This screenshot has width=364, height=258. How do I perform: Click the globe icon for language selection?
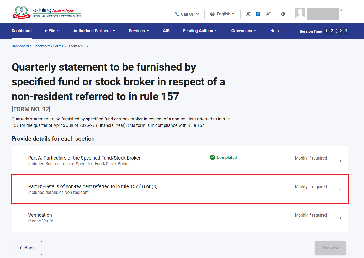[213, 14]
